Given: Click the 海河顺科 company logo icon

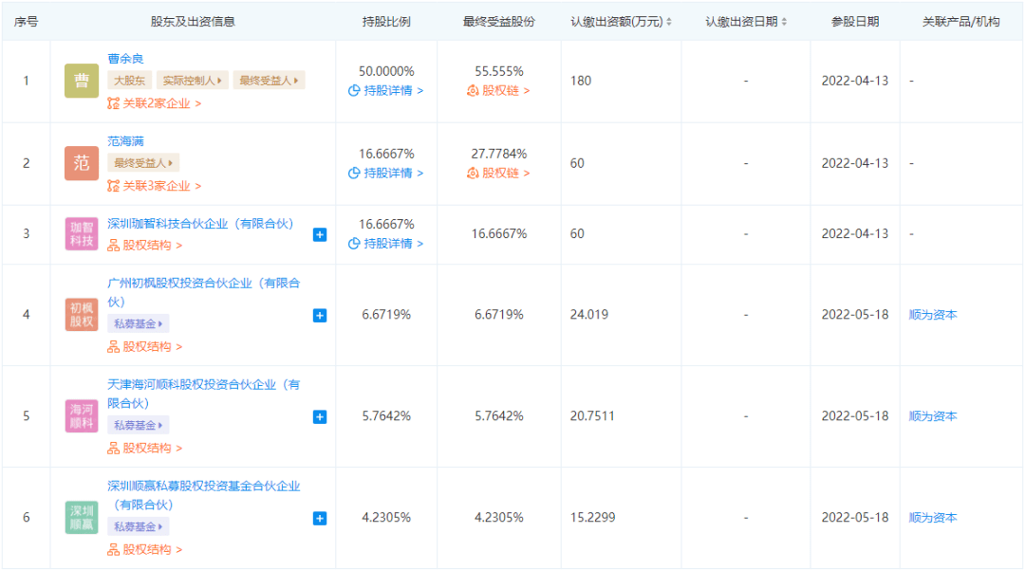Looking at the screenshot, I should coord(82,416).
